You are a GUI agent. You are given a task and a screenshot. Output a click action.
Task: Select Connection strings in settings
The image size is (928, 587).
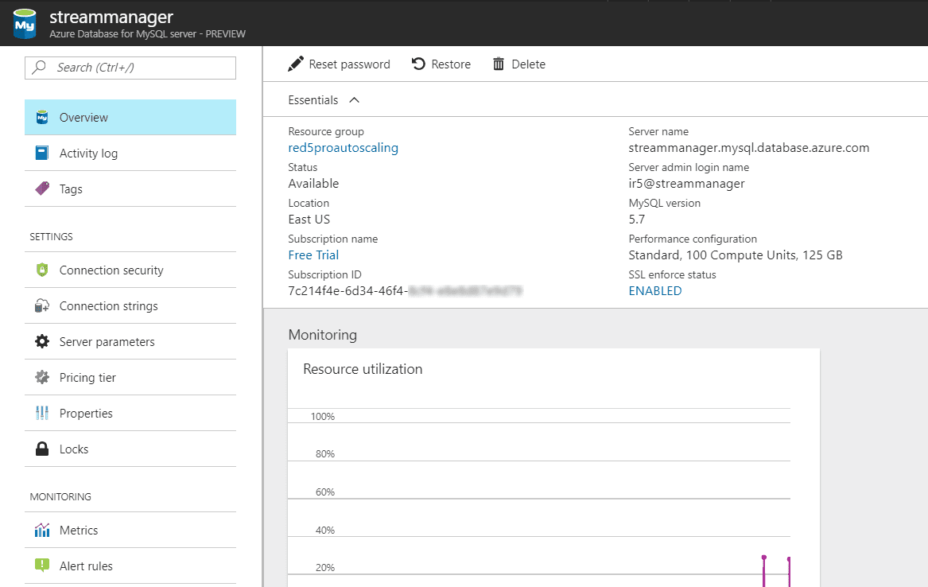[x=108, y=306]
